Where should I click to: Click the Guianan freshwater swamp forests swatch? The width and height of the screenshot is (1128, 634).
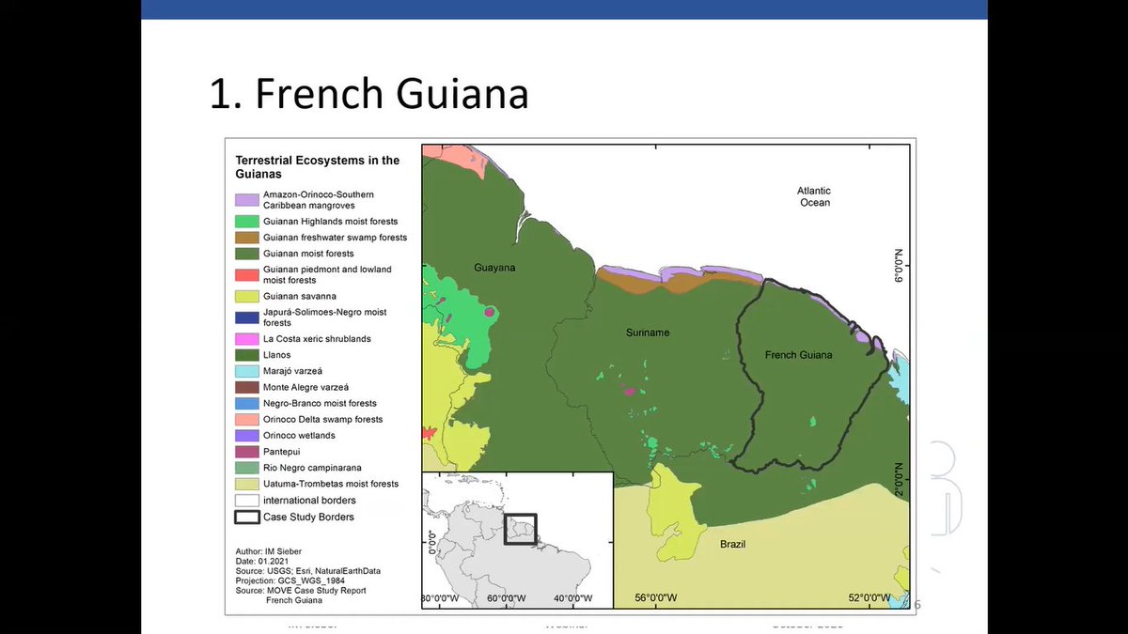(247, 238)
